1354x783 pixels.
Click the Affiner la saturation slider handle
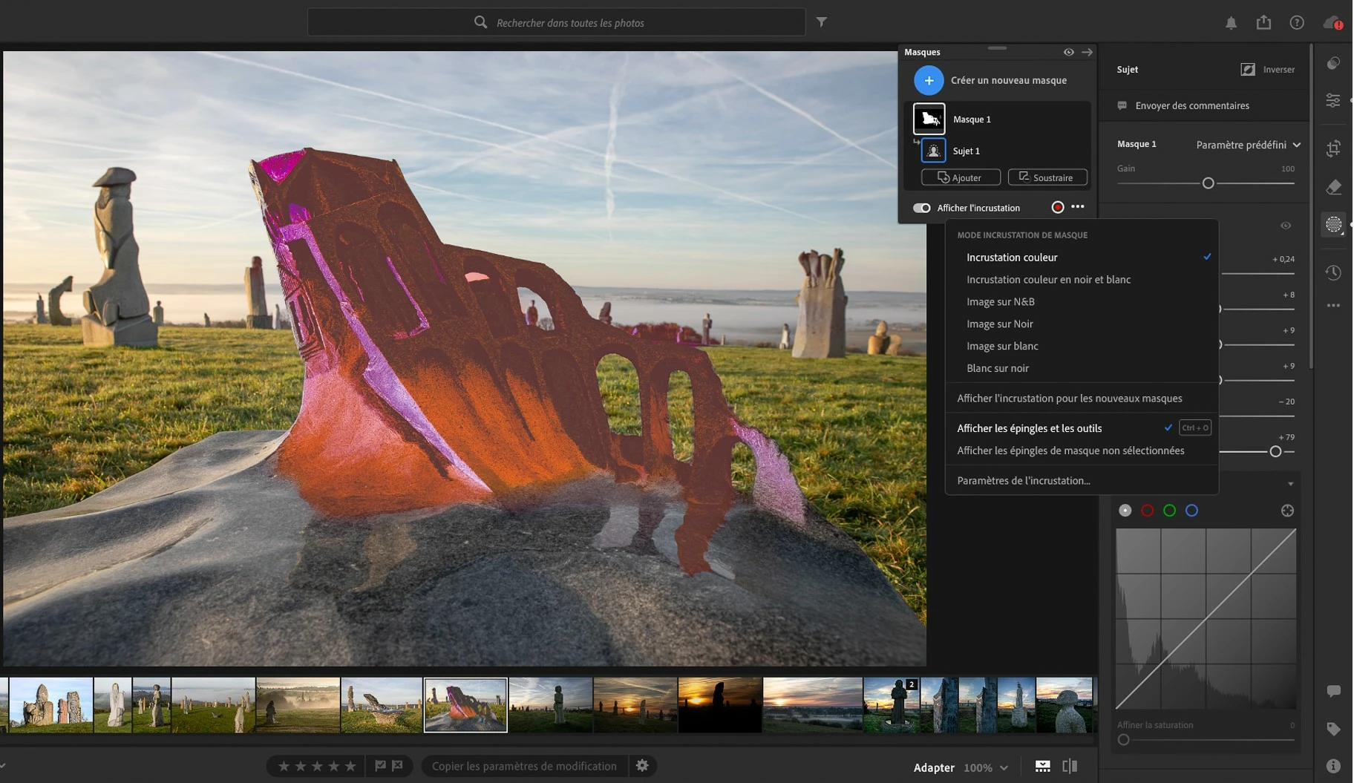pyautogui.click(x=1124, y=740)
